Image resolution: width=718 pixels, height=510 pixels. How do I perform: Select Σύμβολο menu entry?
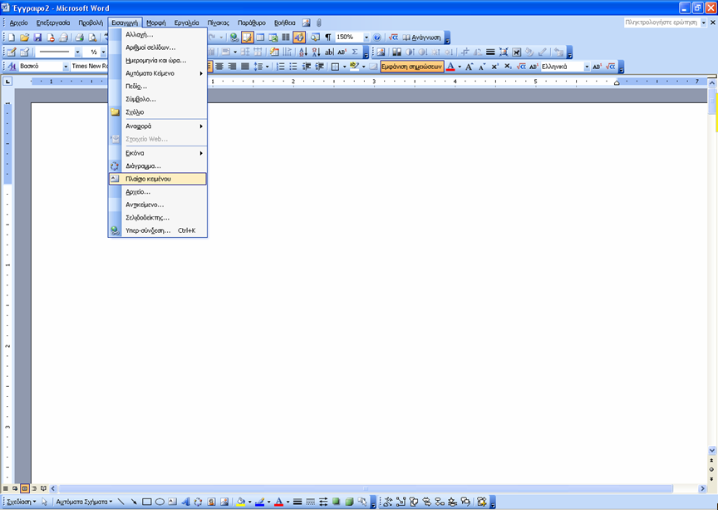[158, 99]
